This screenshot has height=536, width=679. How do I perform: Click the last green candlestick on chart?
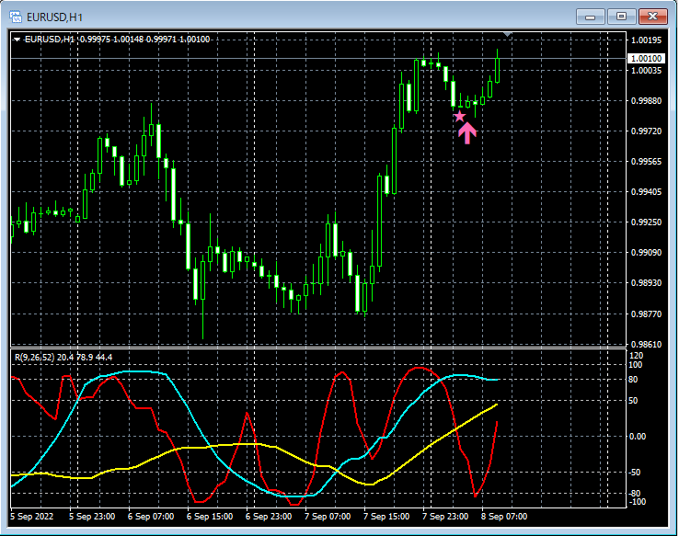pos(498,69)
